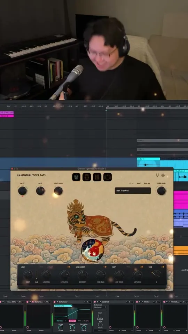Open the tiger face page in General Tiger Bass

[x=76, y=177]
